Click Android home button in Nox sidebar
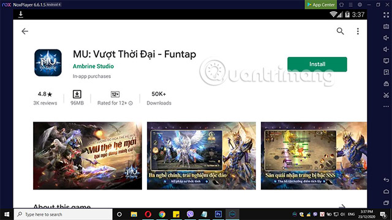Screen dimensions: 392x220 click(386, 191)
